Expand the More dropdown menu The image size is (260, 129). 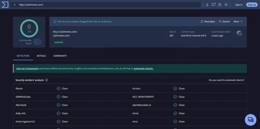[238, 21]
